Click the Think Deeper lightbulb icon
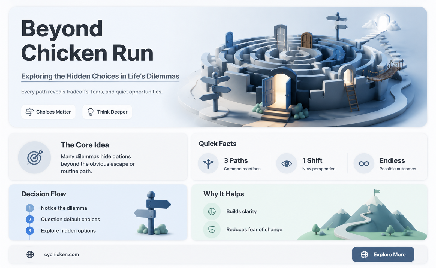This screenshot has width=436, height=268. pos(91,112)
